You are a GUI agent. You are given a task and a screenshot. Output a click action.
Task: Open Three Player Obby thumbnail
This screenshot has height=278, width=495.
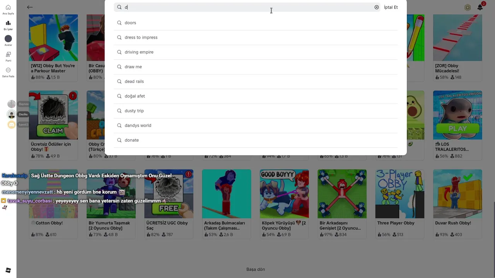[x=400, y=194]
